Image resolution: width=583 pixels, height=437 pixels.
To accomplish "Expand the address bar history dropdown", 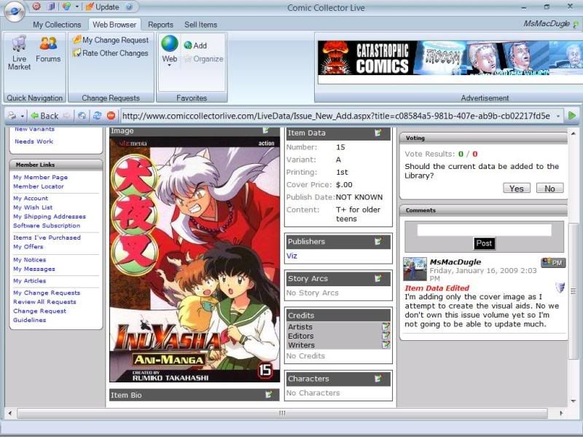I will coord(558,117).
